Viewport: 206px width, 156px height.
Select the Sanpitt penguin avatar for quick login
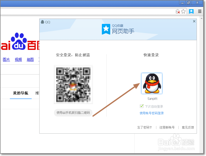(x=152, y=83)
